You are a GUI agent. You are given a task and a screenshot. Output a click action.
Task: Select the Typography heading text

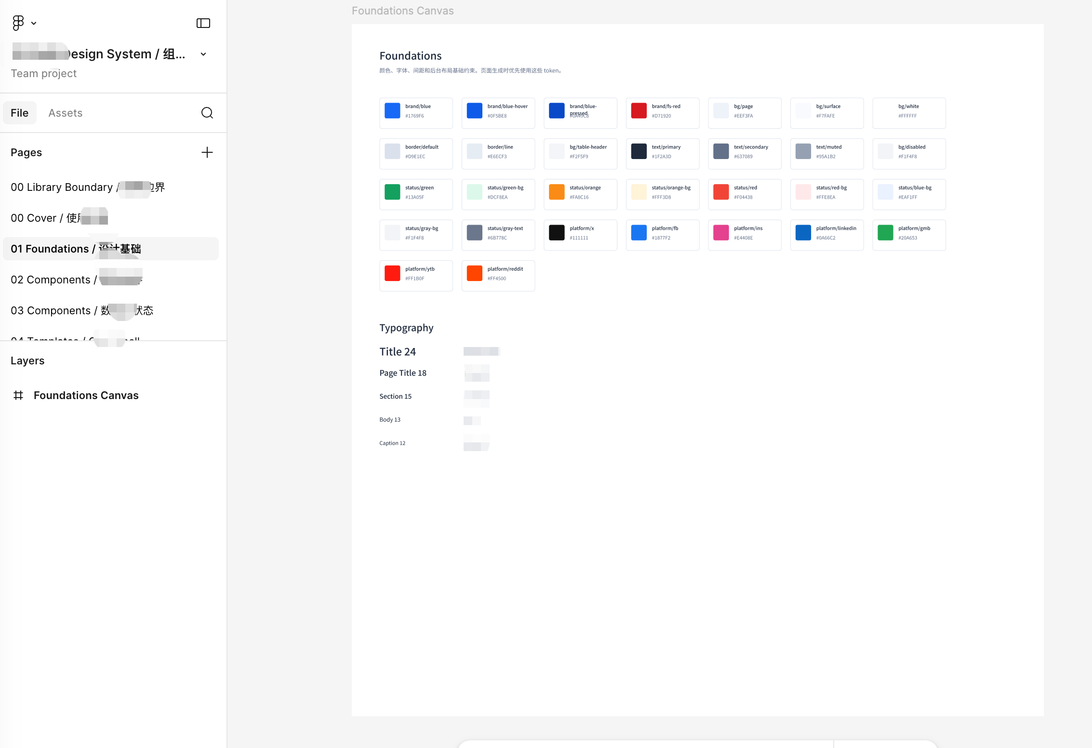(x=406, y=328)
